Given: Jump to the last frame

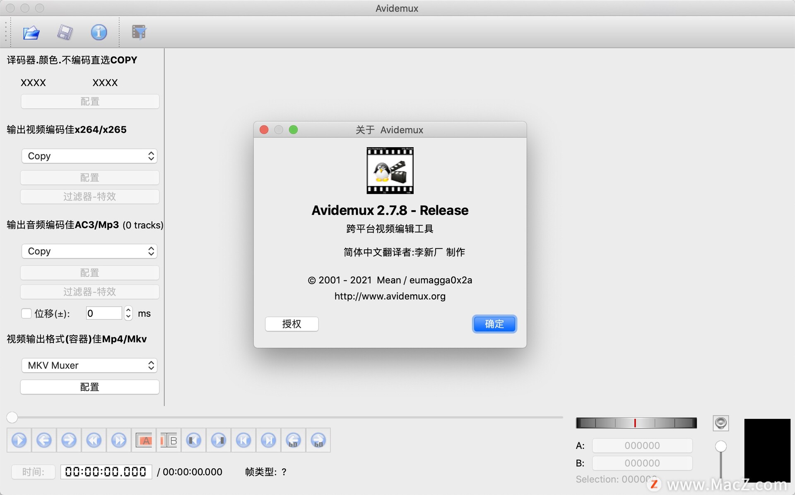Looking at the screenshot, I should click(268, 440).
